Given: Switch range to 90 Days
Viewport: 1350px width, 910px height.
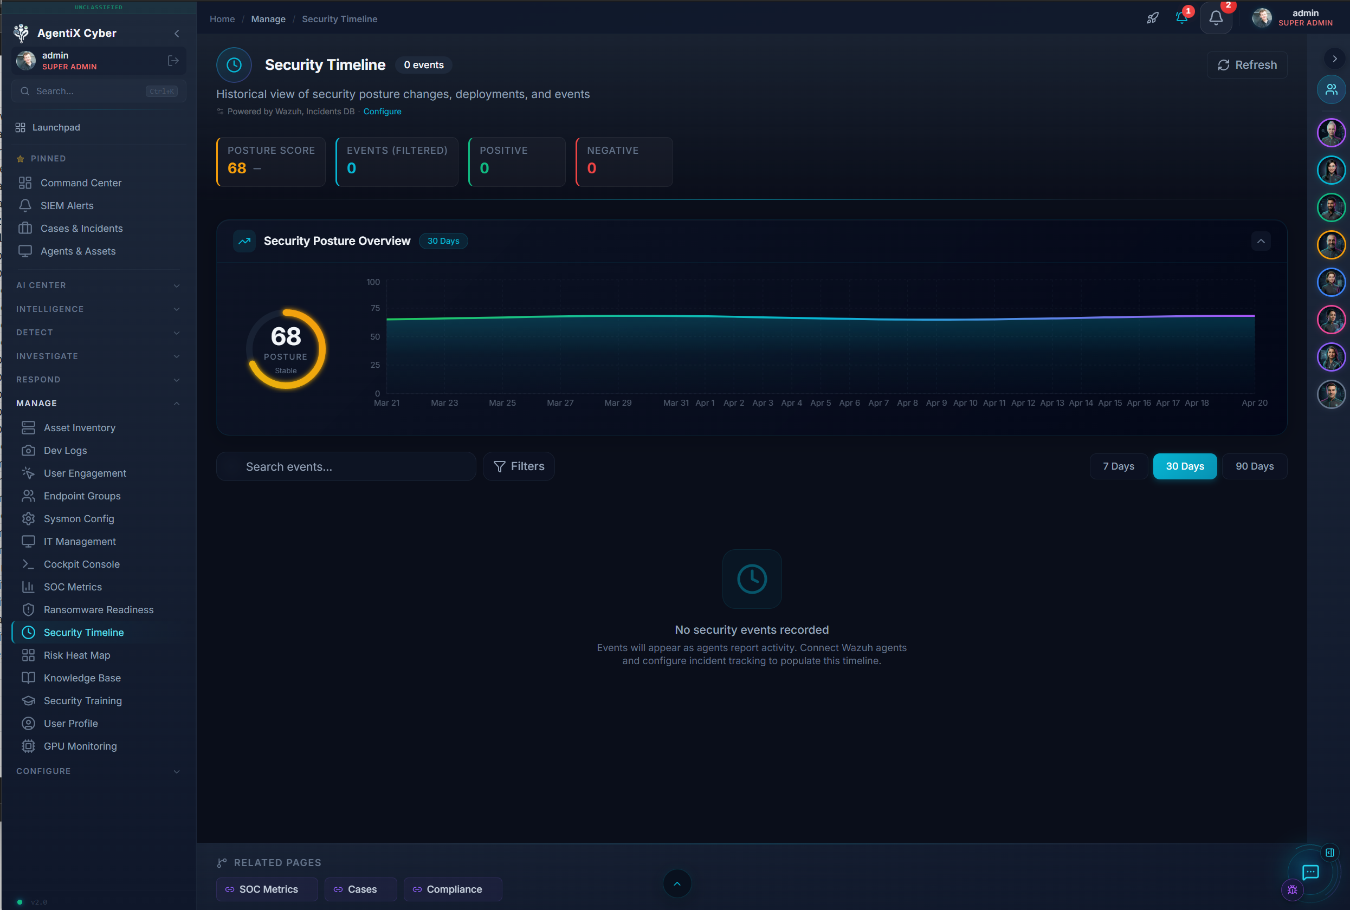Looking at the screenshot, I should point(1254,466).
